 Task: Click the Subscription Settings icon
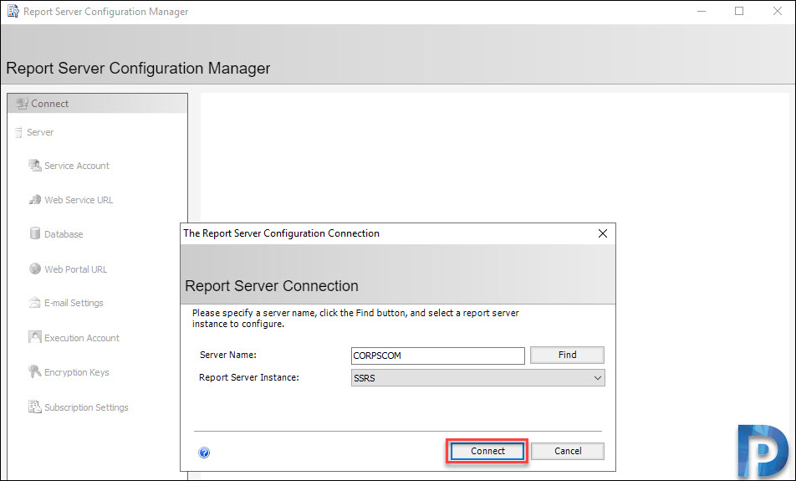[34, 407]
